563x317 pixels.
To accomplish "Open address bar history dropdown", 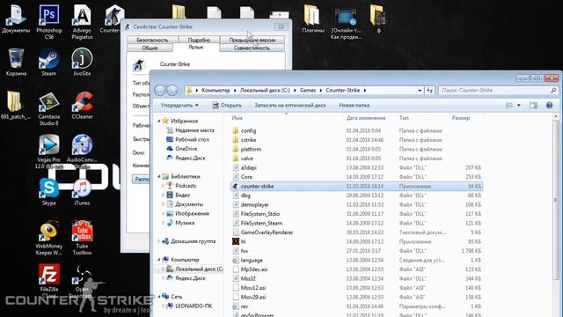I will pyautogui.click(x=420, y=90).
